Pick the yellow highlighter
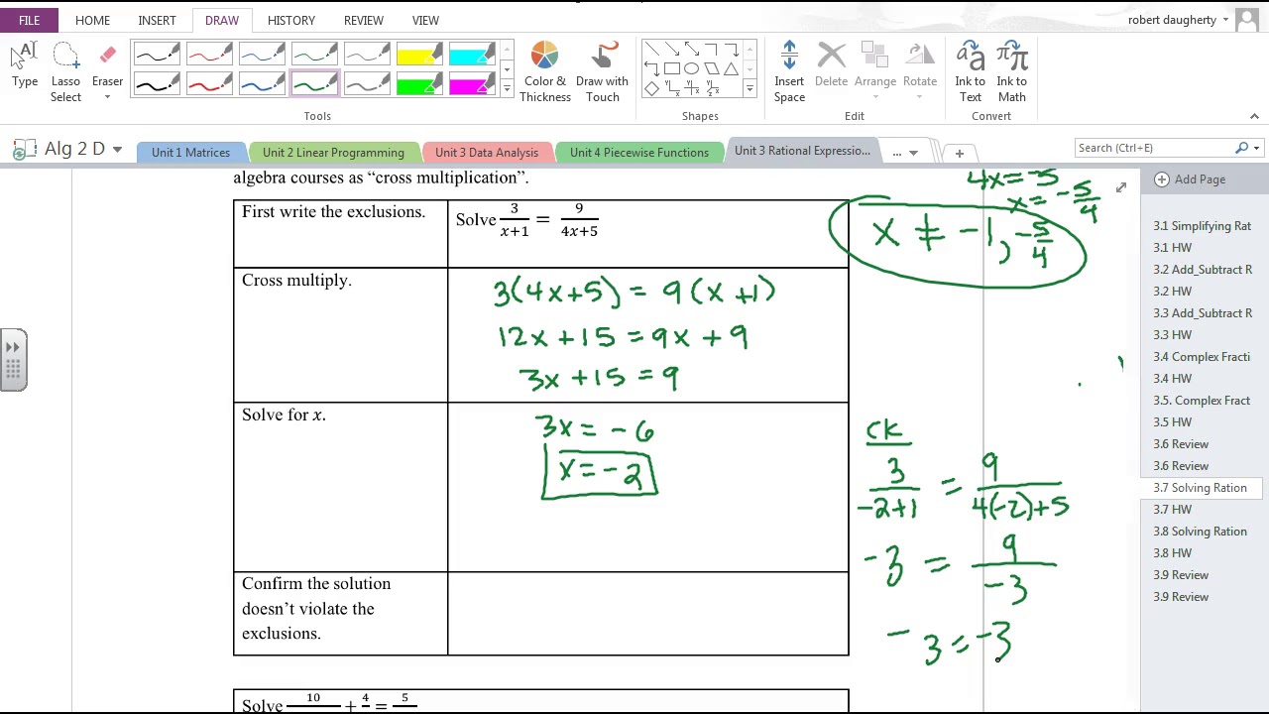The height and width of the screenshot is (714, 1269). [x=419, y=55]
